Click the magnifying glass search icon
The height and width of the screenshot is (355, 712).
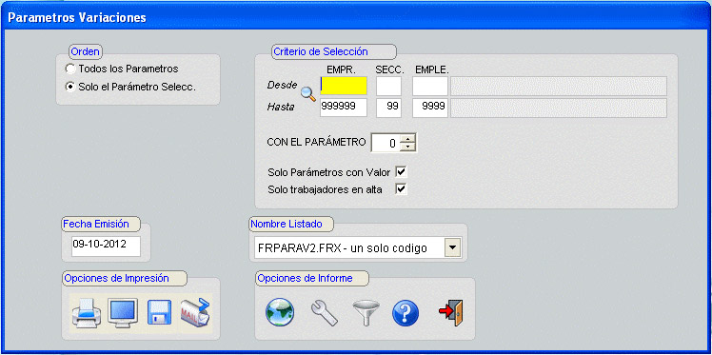308,95
